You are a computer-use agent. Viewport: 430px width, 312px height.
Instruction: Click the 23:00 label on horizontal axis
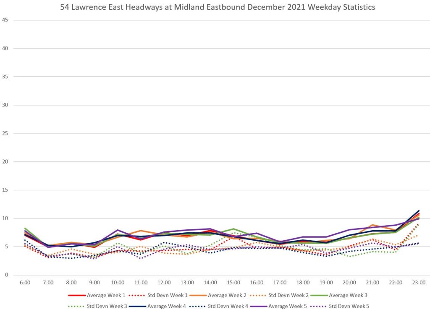click(418, 283)
